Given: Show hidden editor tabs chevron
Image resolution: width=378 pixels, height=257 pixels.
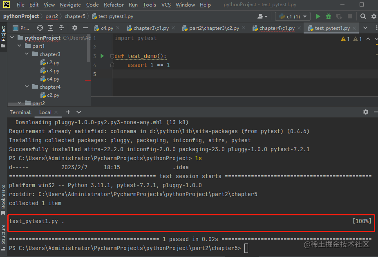Looking at the screenshot, I should (365, 28).
